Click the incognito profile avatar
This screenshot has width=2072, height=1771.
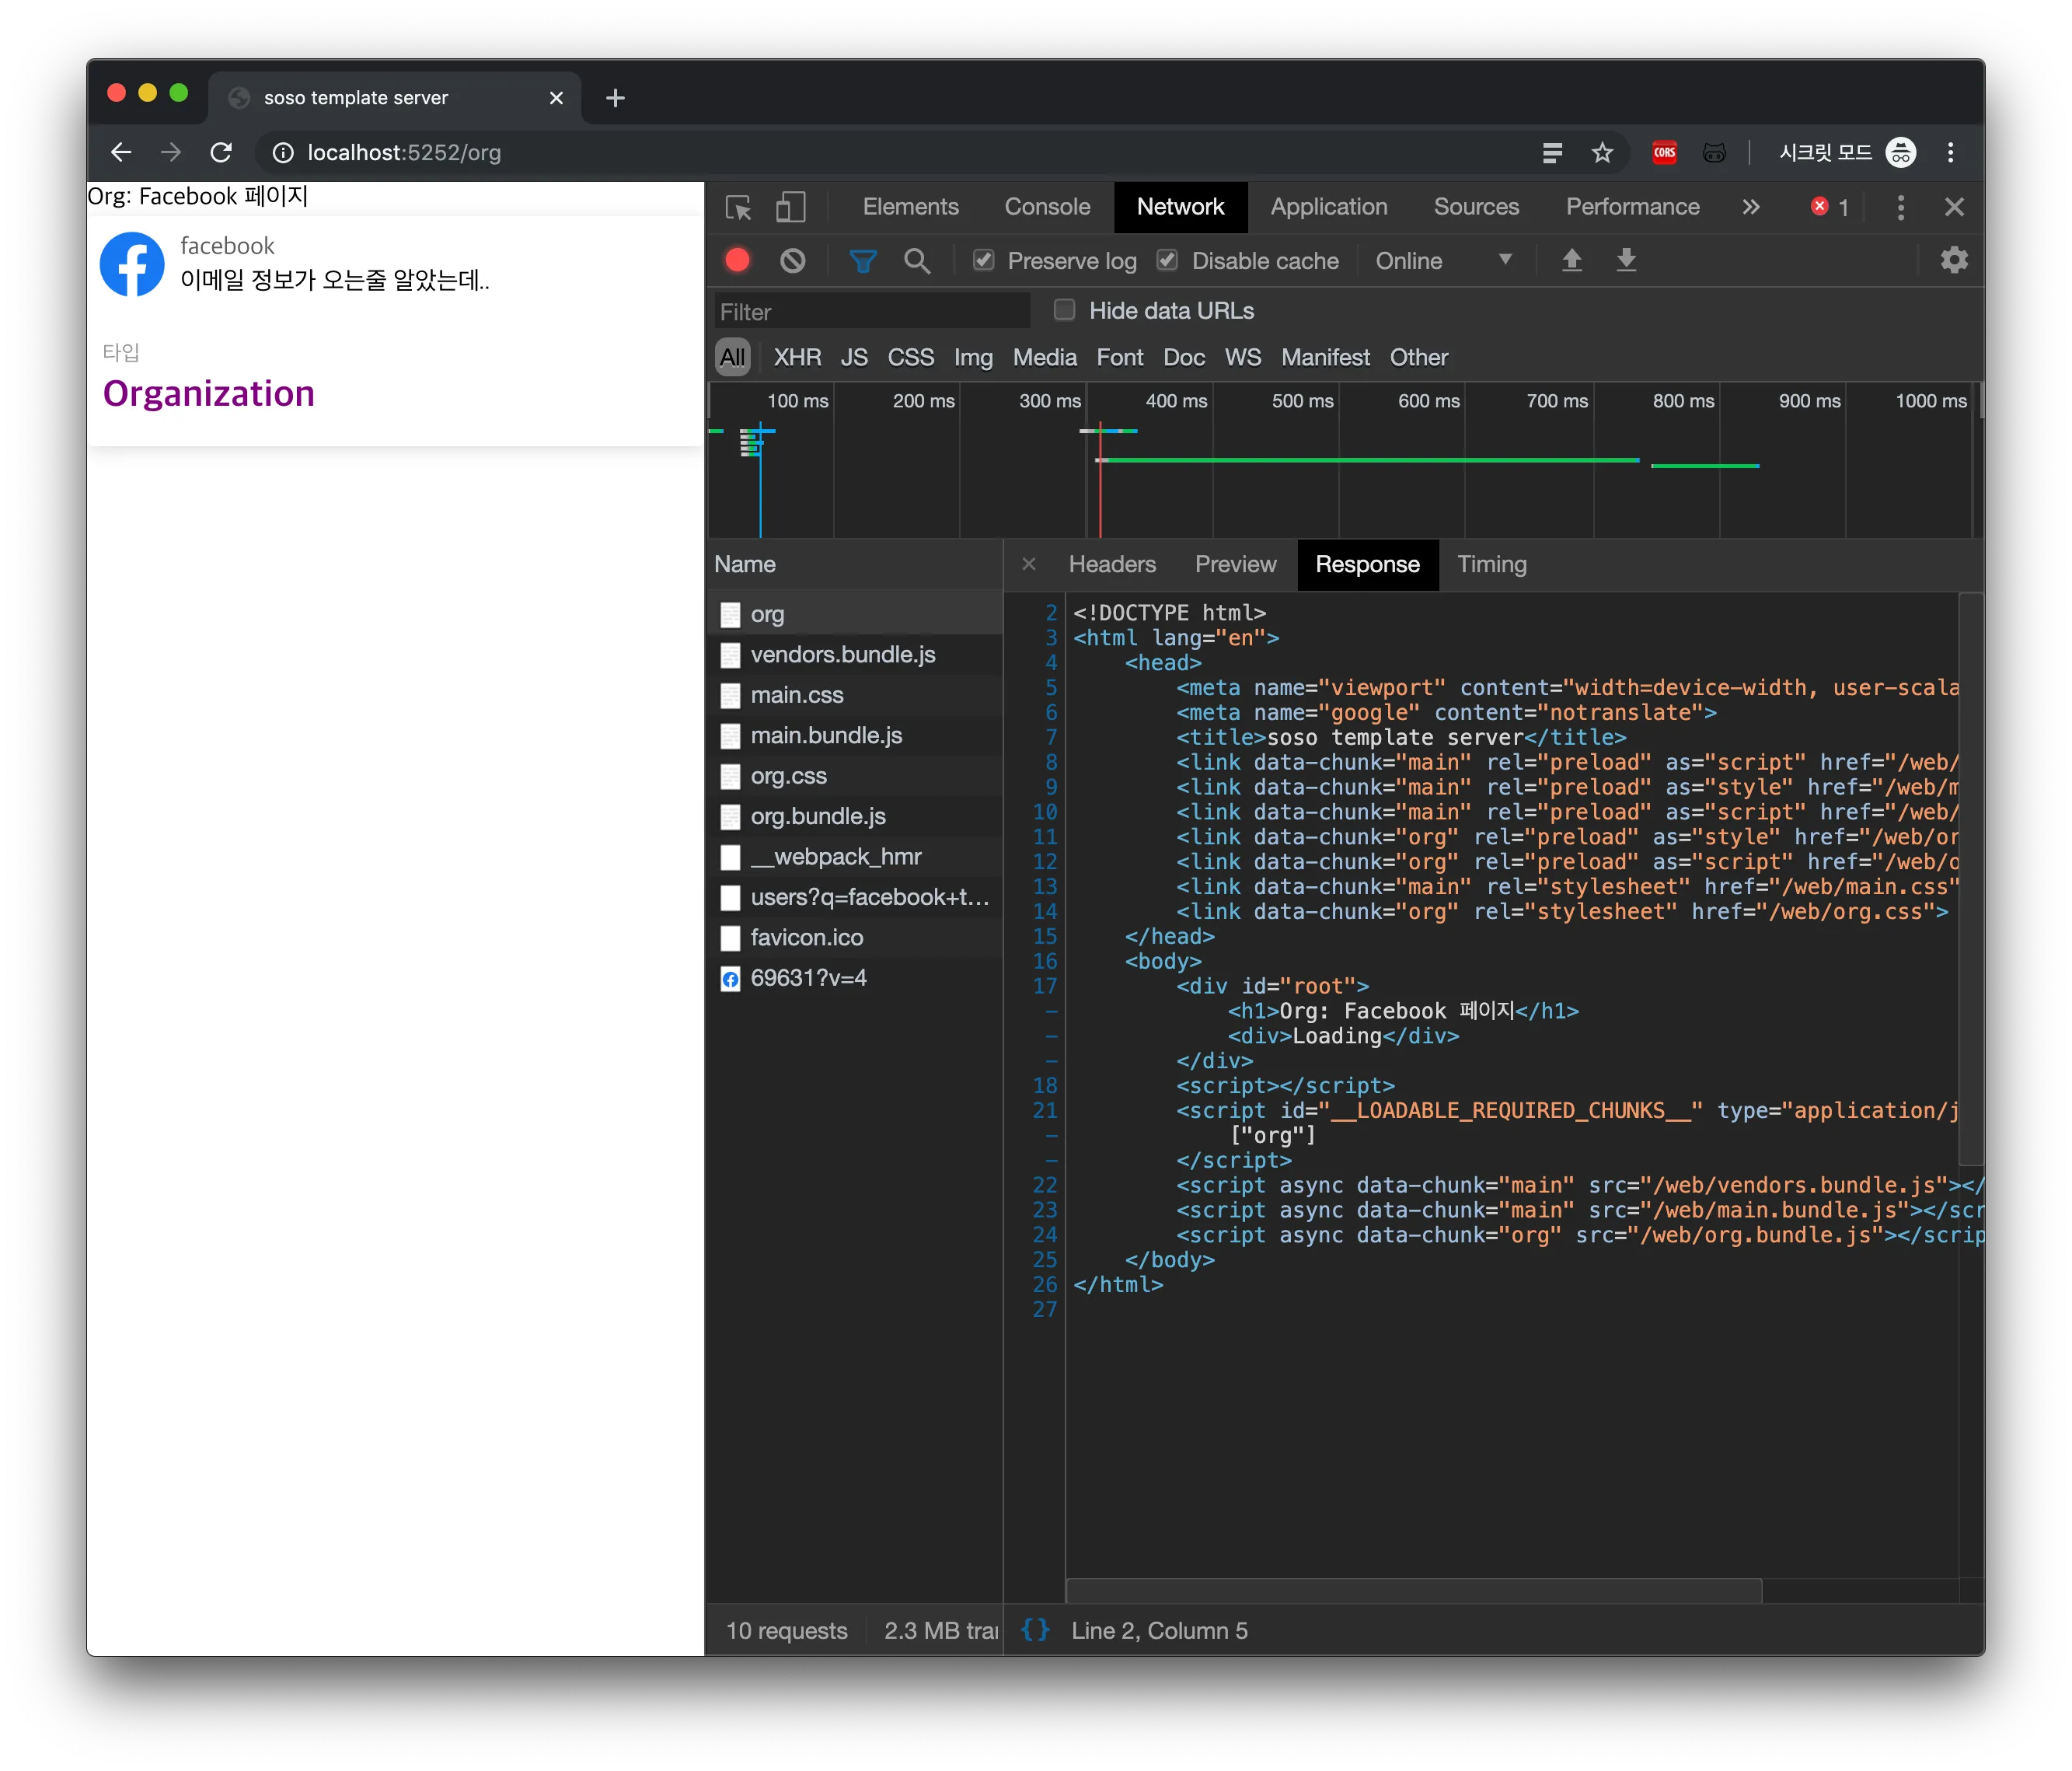point(1900,152)
